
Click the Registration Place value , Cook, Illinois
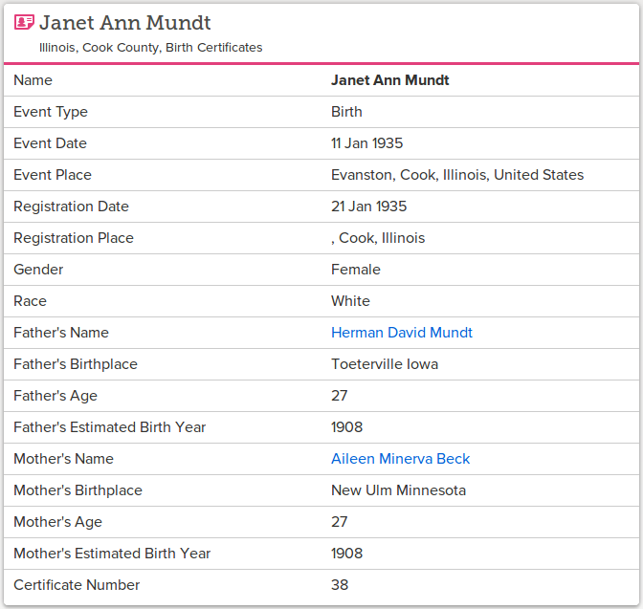[x=378, y=238]
